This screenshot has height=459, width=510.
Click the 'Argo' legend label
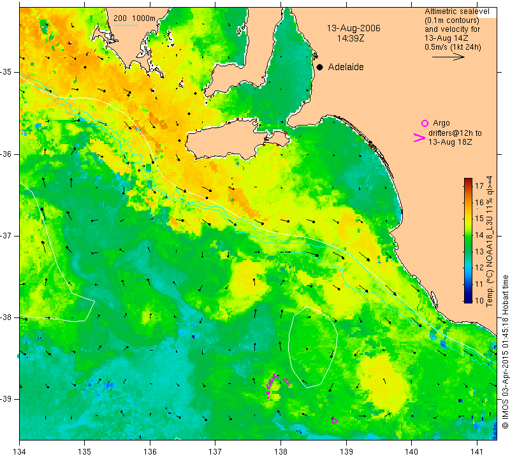(x=441, y=123)
